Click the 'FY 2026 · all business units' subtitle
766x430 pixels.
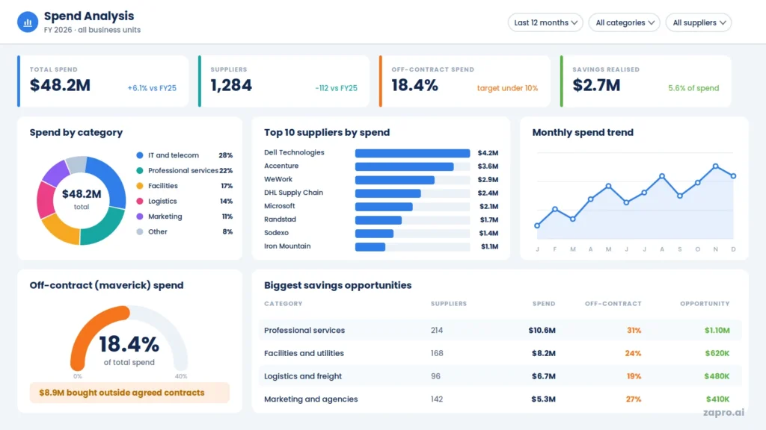click(92, 30)
